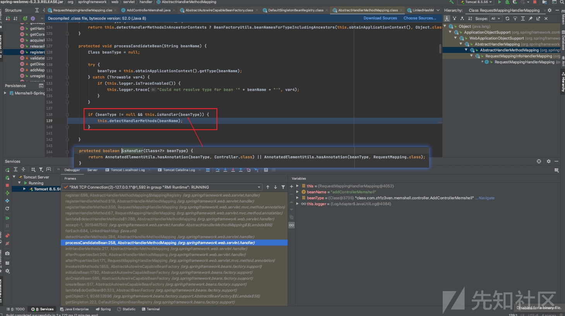565x316 pixels.
Task: Collapse AbstractHandlerMapping hierarchy node
Action: click(461, 44)
